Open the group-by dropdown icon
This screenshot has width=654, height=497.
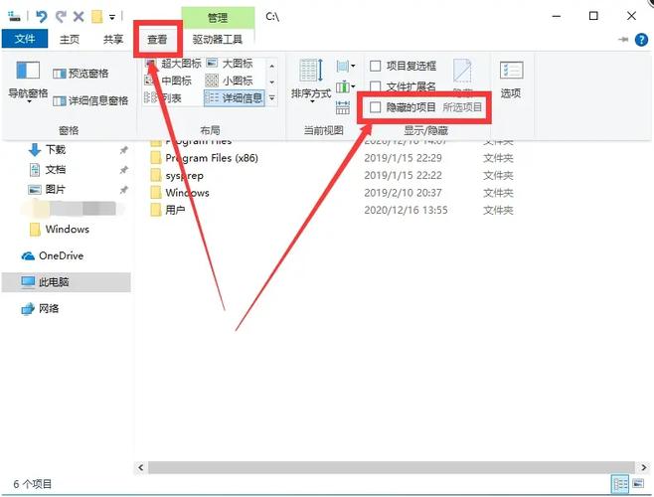[345, 66]
